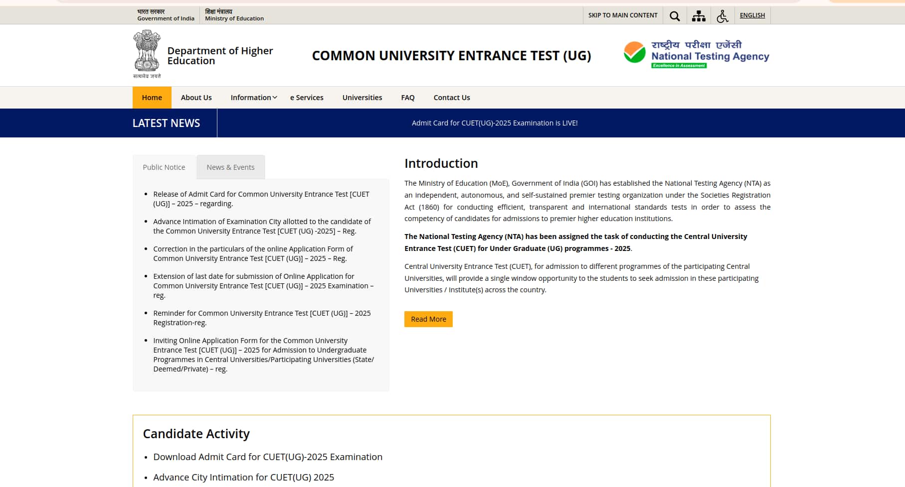905x487 pixels.
Task: Open the Contact Us menu item
Action: pos(451,98)
